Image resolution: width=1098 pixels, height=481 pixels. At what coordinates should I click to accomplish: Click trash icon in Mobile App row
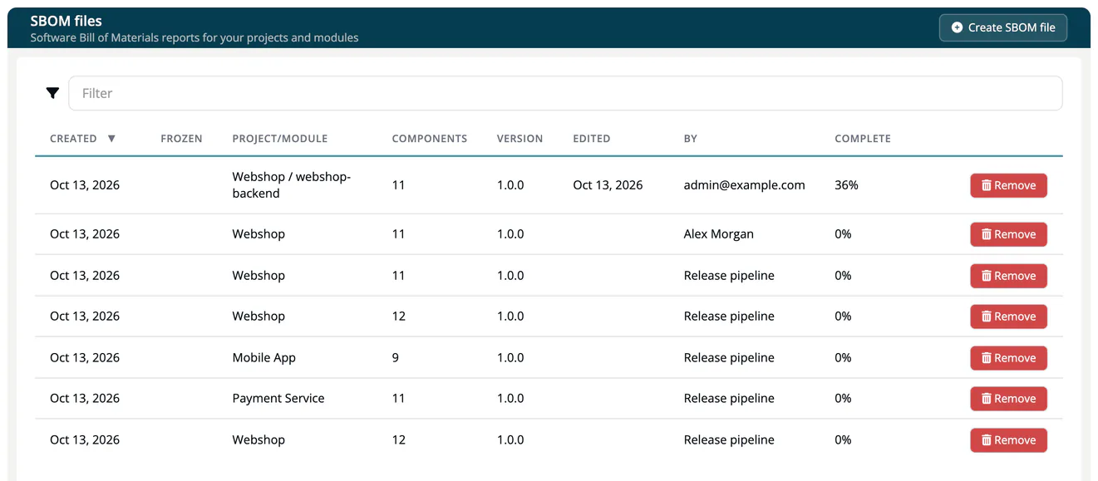987,358
